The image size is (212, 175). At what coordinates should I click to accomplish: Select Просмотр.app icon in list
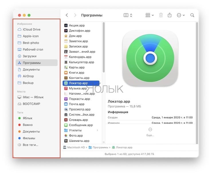tap(66, 109)
